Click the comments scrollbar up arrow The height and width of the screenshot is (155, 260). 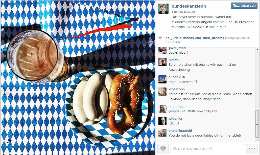(x=257, y=50)
